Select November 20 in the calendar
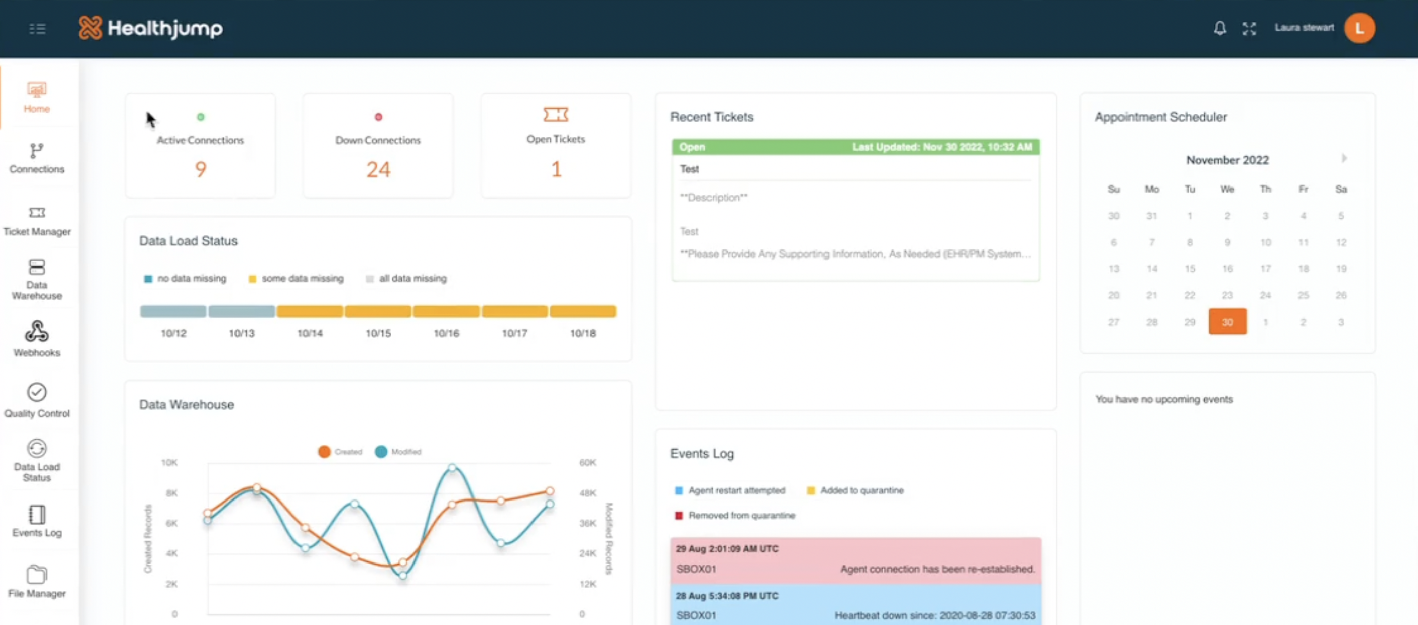Viewport: 1418px width, 625px height. pyautogui.click(x=1113, y=295)
